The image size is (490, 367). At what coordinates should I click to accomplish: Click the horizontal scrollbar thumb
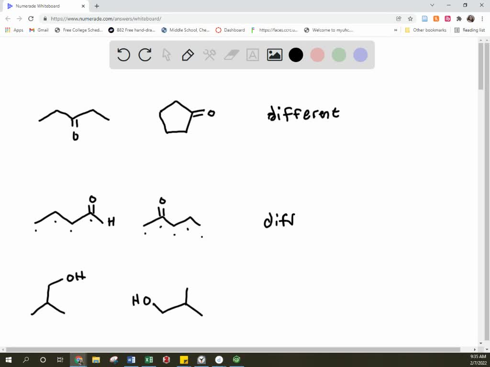[x=233, y=349]
